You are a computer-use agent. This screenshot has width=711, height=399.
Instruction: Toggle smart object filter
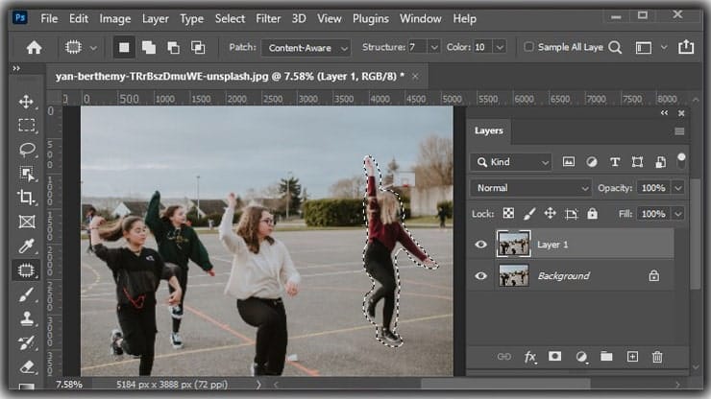[x=661, y=162]
